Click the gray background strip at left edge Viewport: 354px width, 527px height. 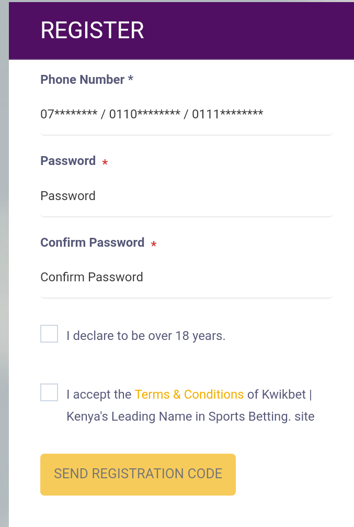(x=4, y=262)
